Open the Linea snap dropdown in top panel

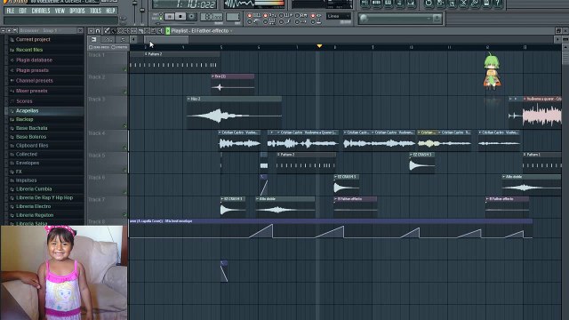[338, 16]
